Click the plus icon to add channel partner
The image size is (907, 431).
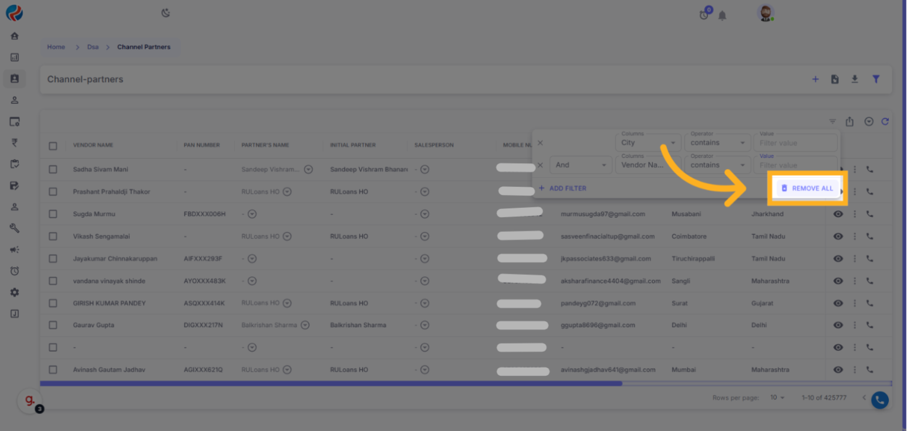click(x=815, y=79)
